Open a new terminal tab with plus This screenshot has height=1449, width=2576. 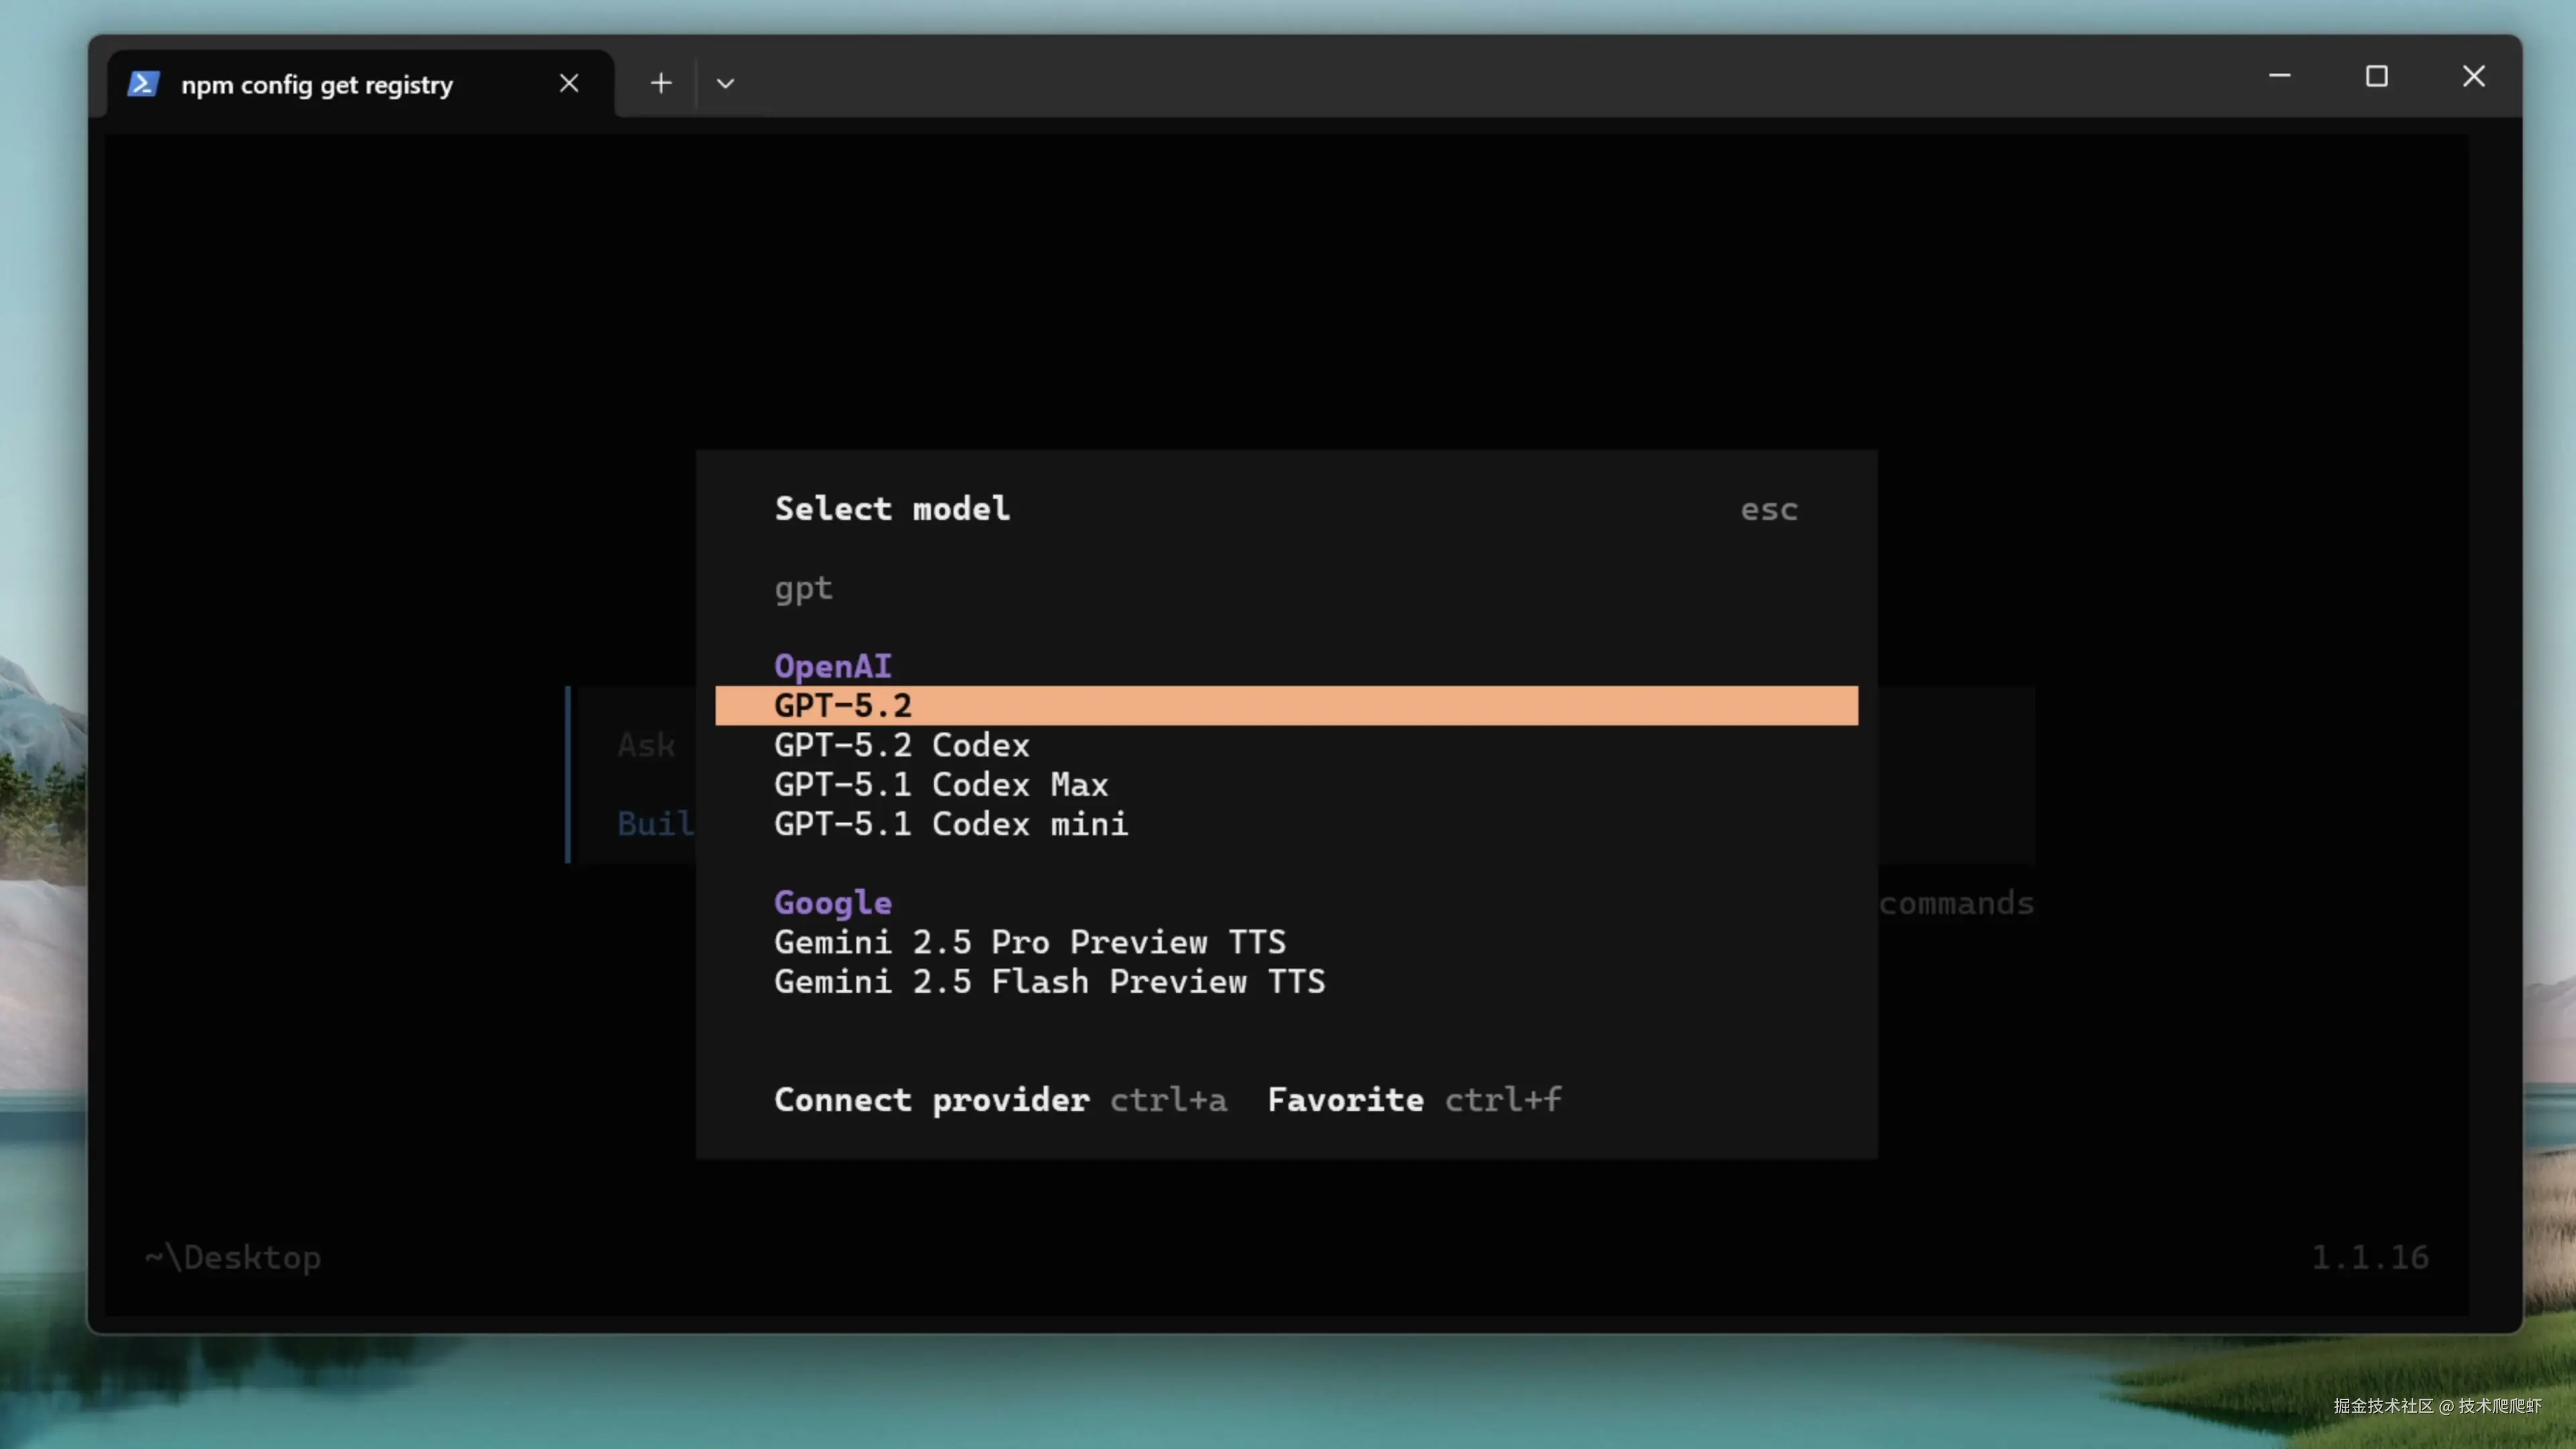pyautogui.click(x=660, y=84)
